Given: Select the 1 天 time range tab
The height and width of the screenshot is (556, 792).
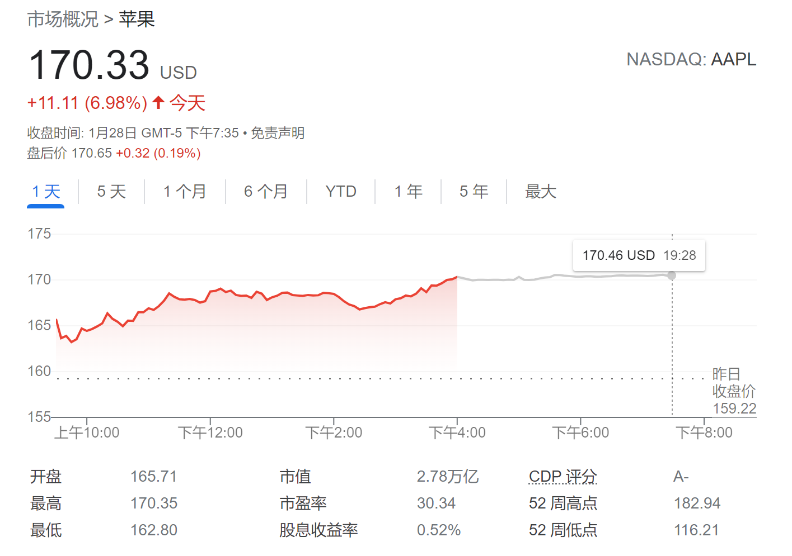Looking at the screenshot, I should pyautogui.click(x=46, y=192).
